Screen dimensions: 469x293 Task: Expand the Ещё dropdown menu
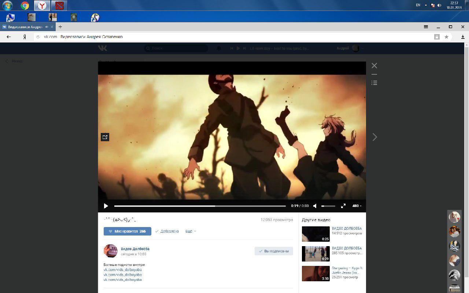(191, 231)
